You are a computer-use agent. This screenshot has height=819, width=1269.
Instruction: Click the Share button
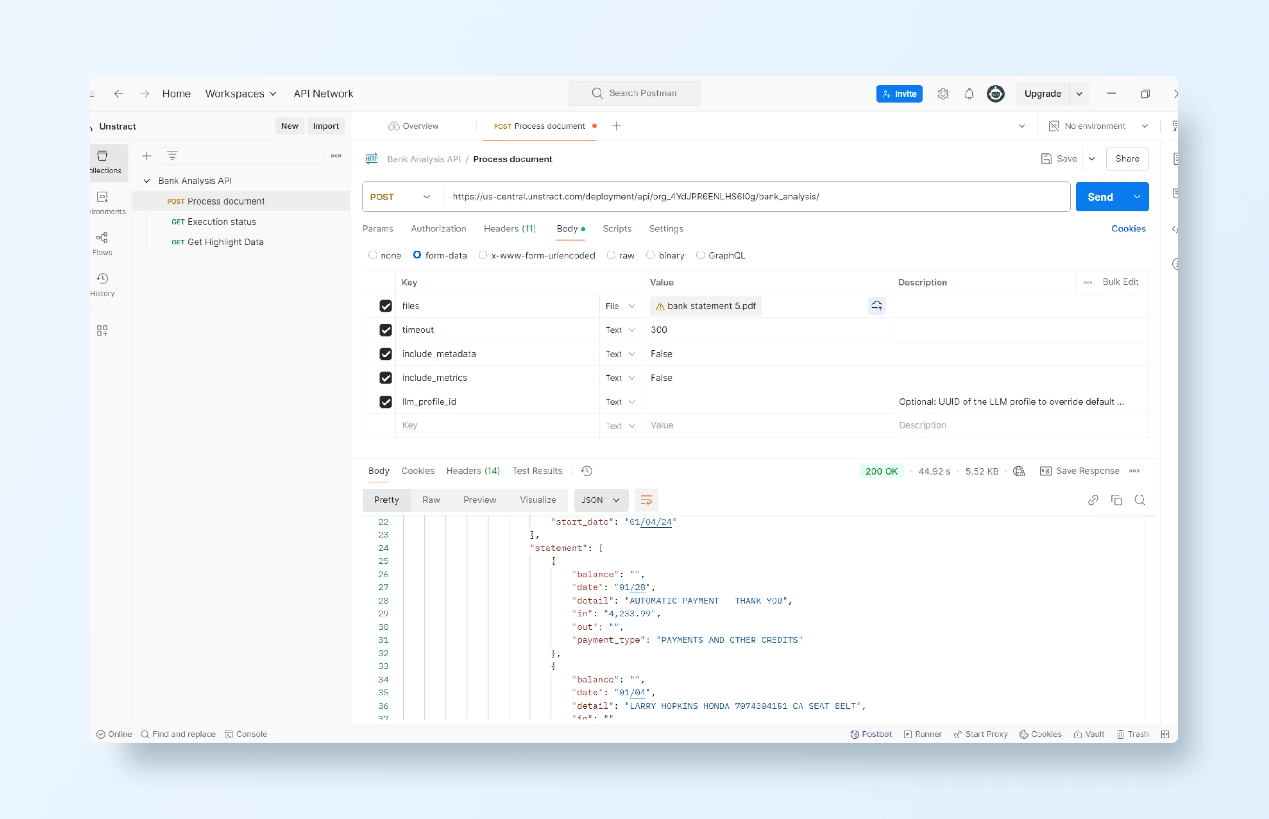tap(1128, 159)
